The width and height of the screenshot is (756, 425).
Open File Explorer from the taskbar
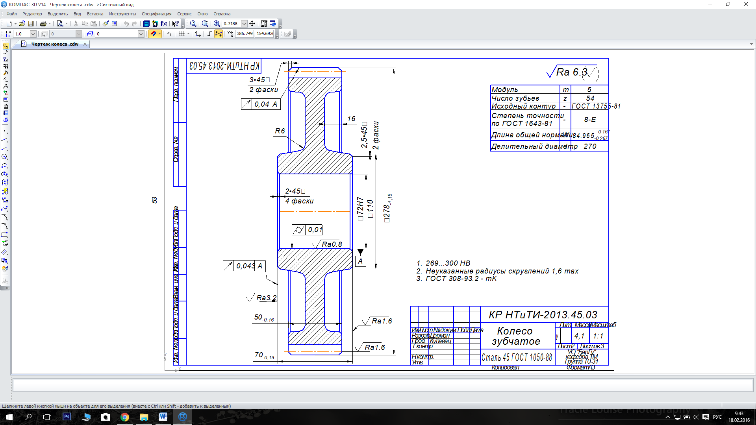coord(144,417)
